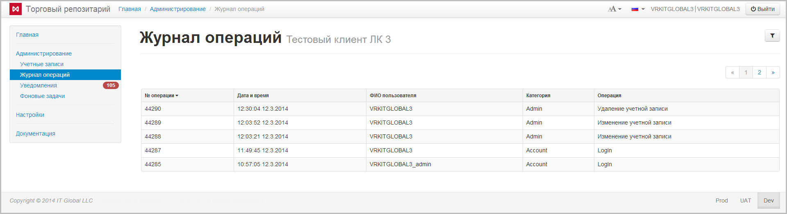Open Настройки in sidebar

tap(30, 115)
